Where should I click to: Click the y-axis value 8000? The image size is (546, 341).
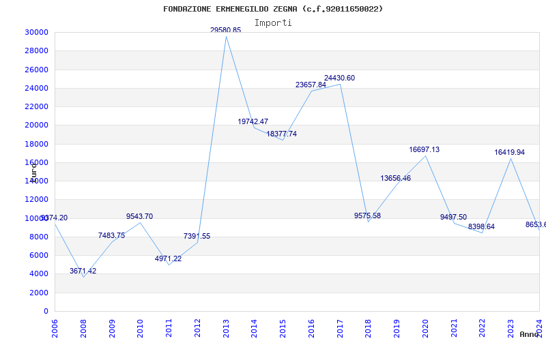(x=38, y=237)
